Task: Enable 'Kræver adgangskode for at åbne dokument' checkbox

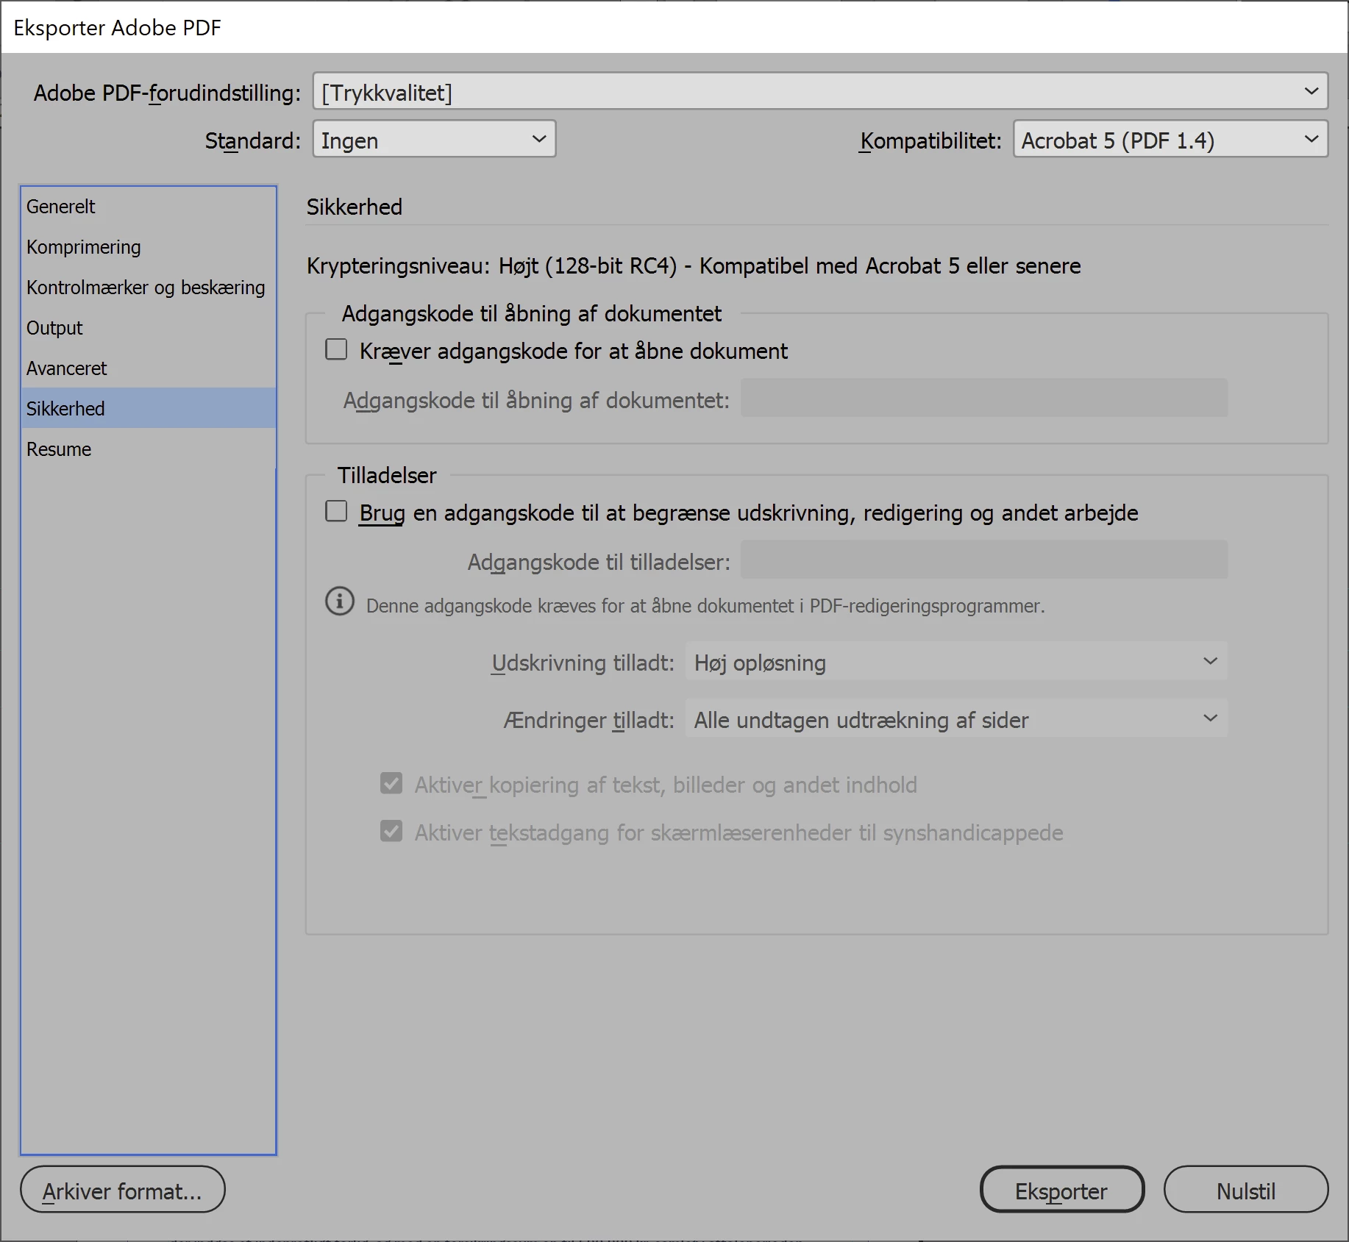Action: [x=336, y=349]
